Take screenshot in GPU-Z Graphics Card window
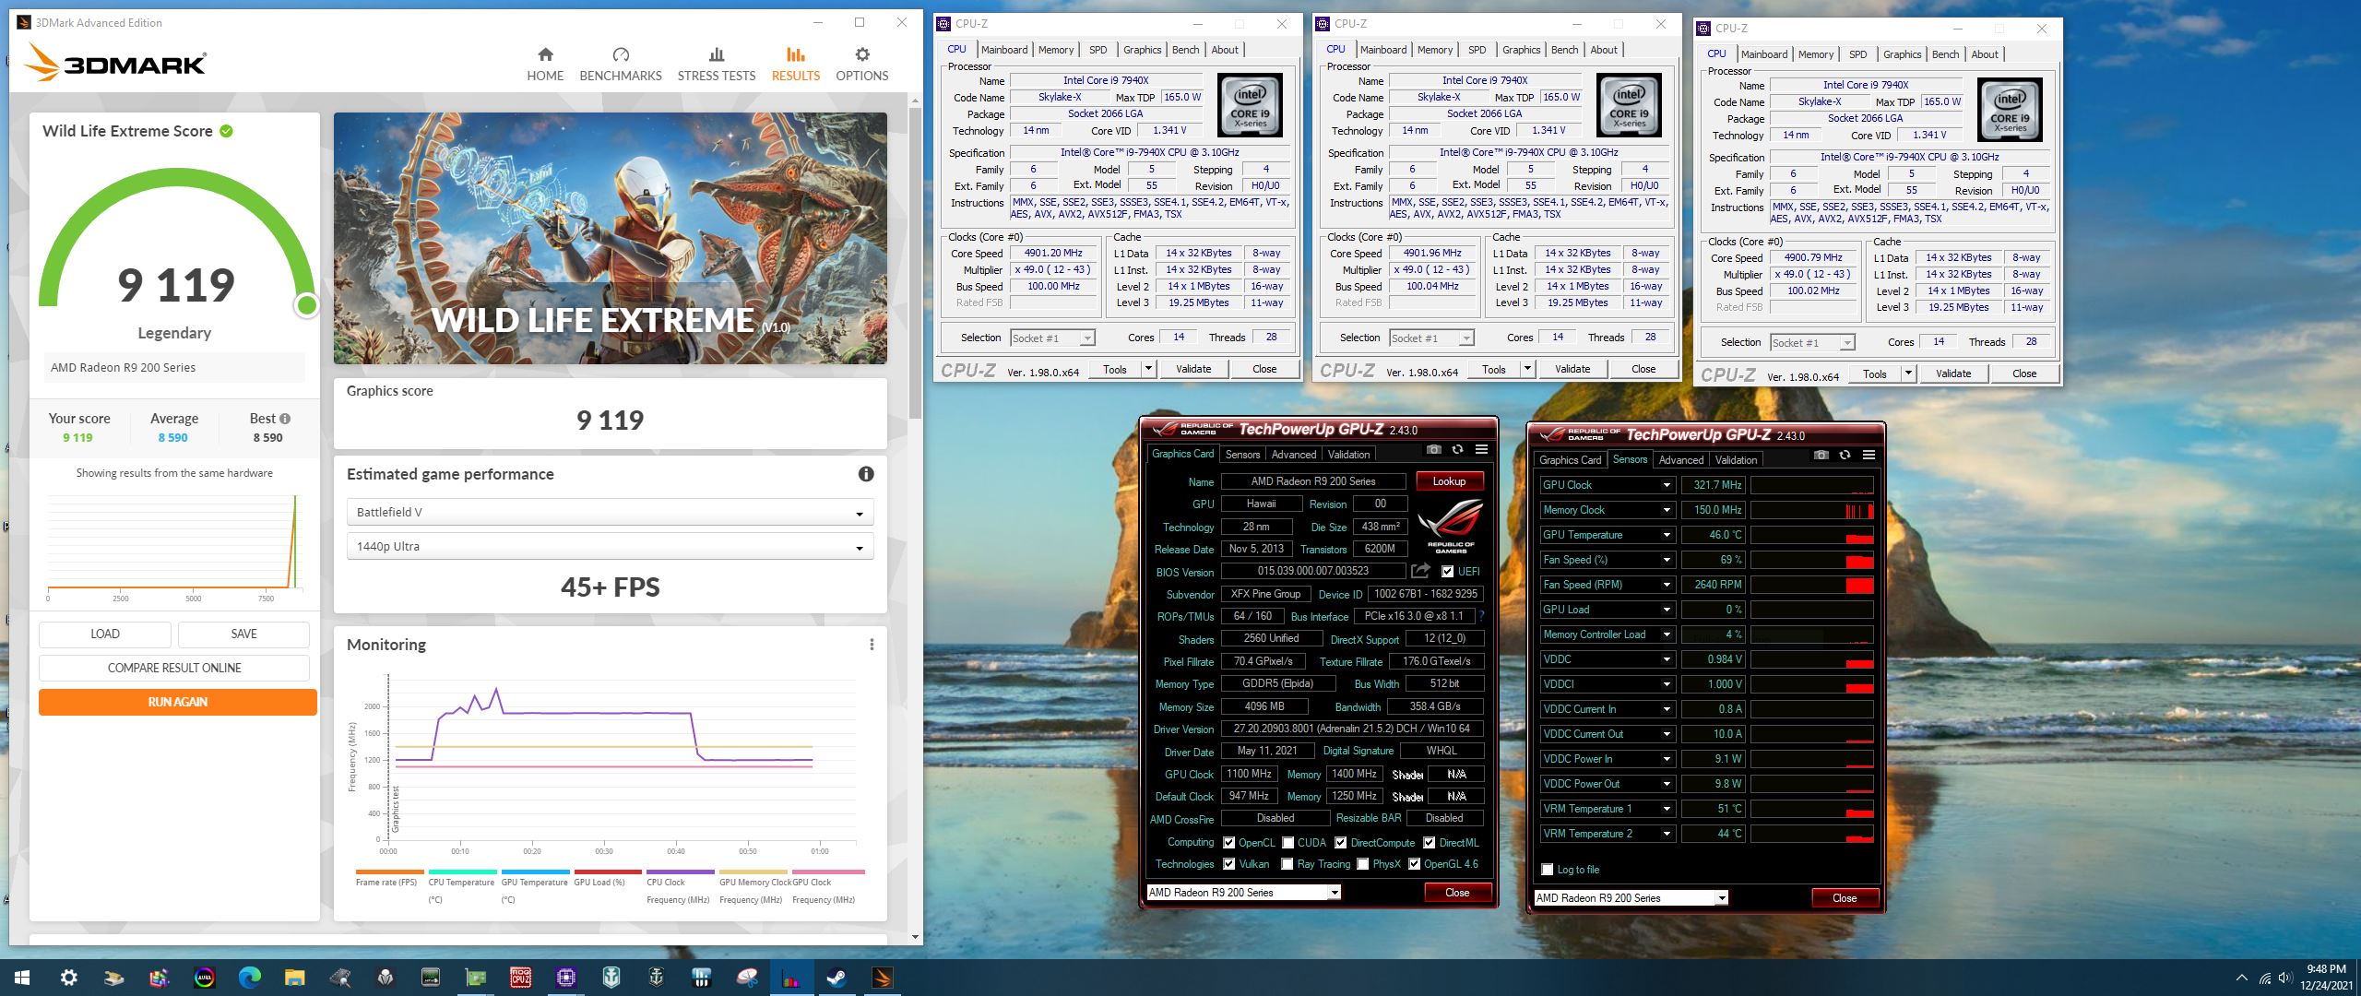 [x=1433, y=450]
